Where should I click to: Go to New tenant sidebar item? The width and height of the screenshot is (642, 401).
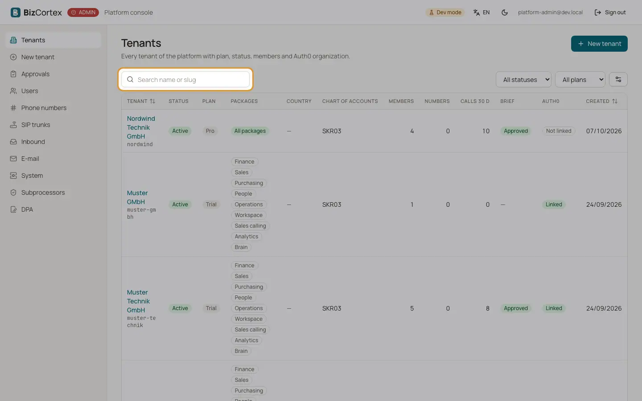pyautogui.click(x=53, y=57)
